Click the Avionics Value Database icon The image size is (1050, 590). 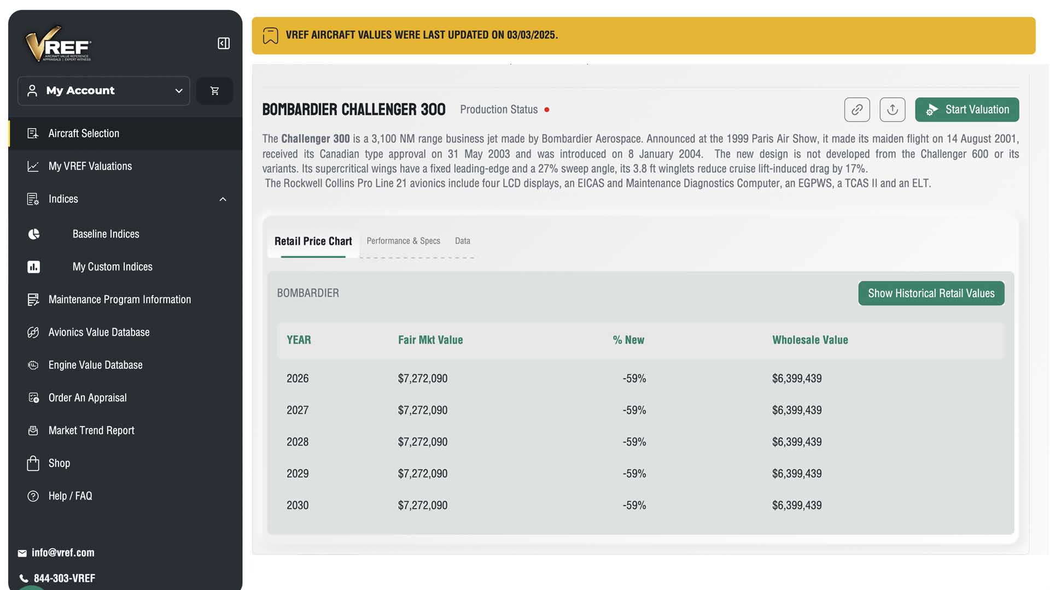(33, 332)
